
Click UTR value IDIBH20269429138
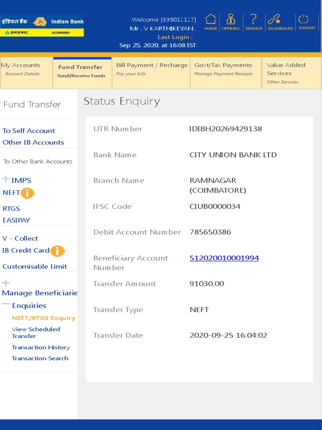225,129
